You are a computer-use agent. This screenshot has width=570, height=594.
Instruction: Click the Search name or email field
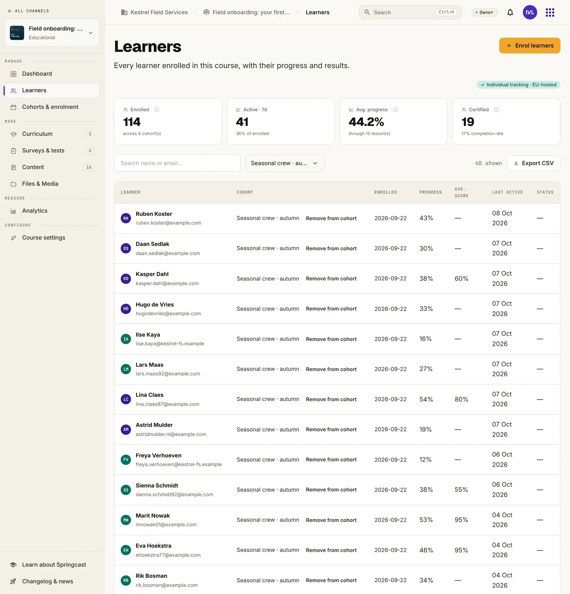point(177,163)
